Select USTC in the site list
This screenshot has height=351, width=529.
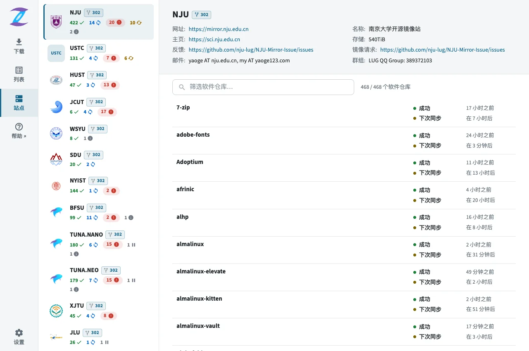pyautogui.click(x=98, y=53)
